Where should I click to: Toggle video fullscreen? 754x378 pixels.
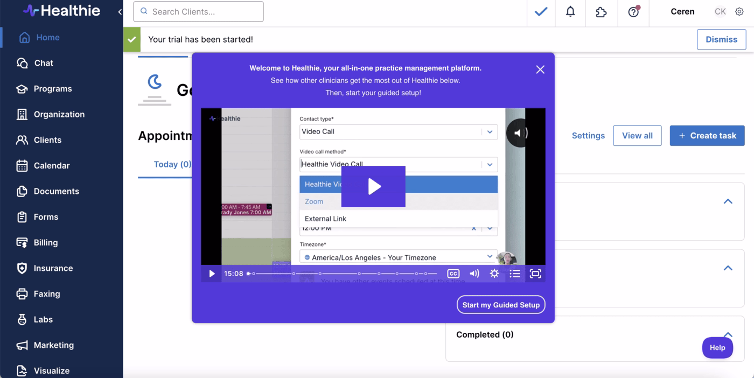pyautogui.click(x=535, y=274)
